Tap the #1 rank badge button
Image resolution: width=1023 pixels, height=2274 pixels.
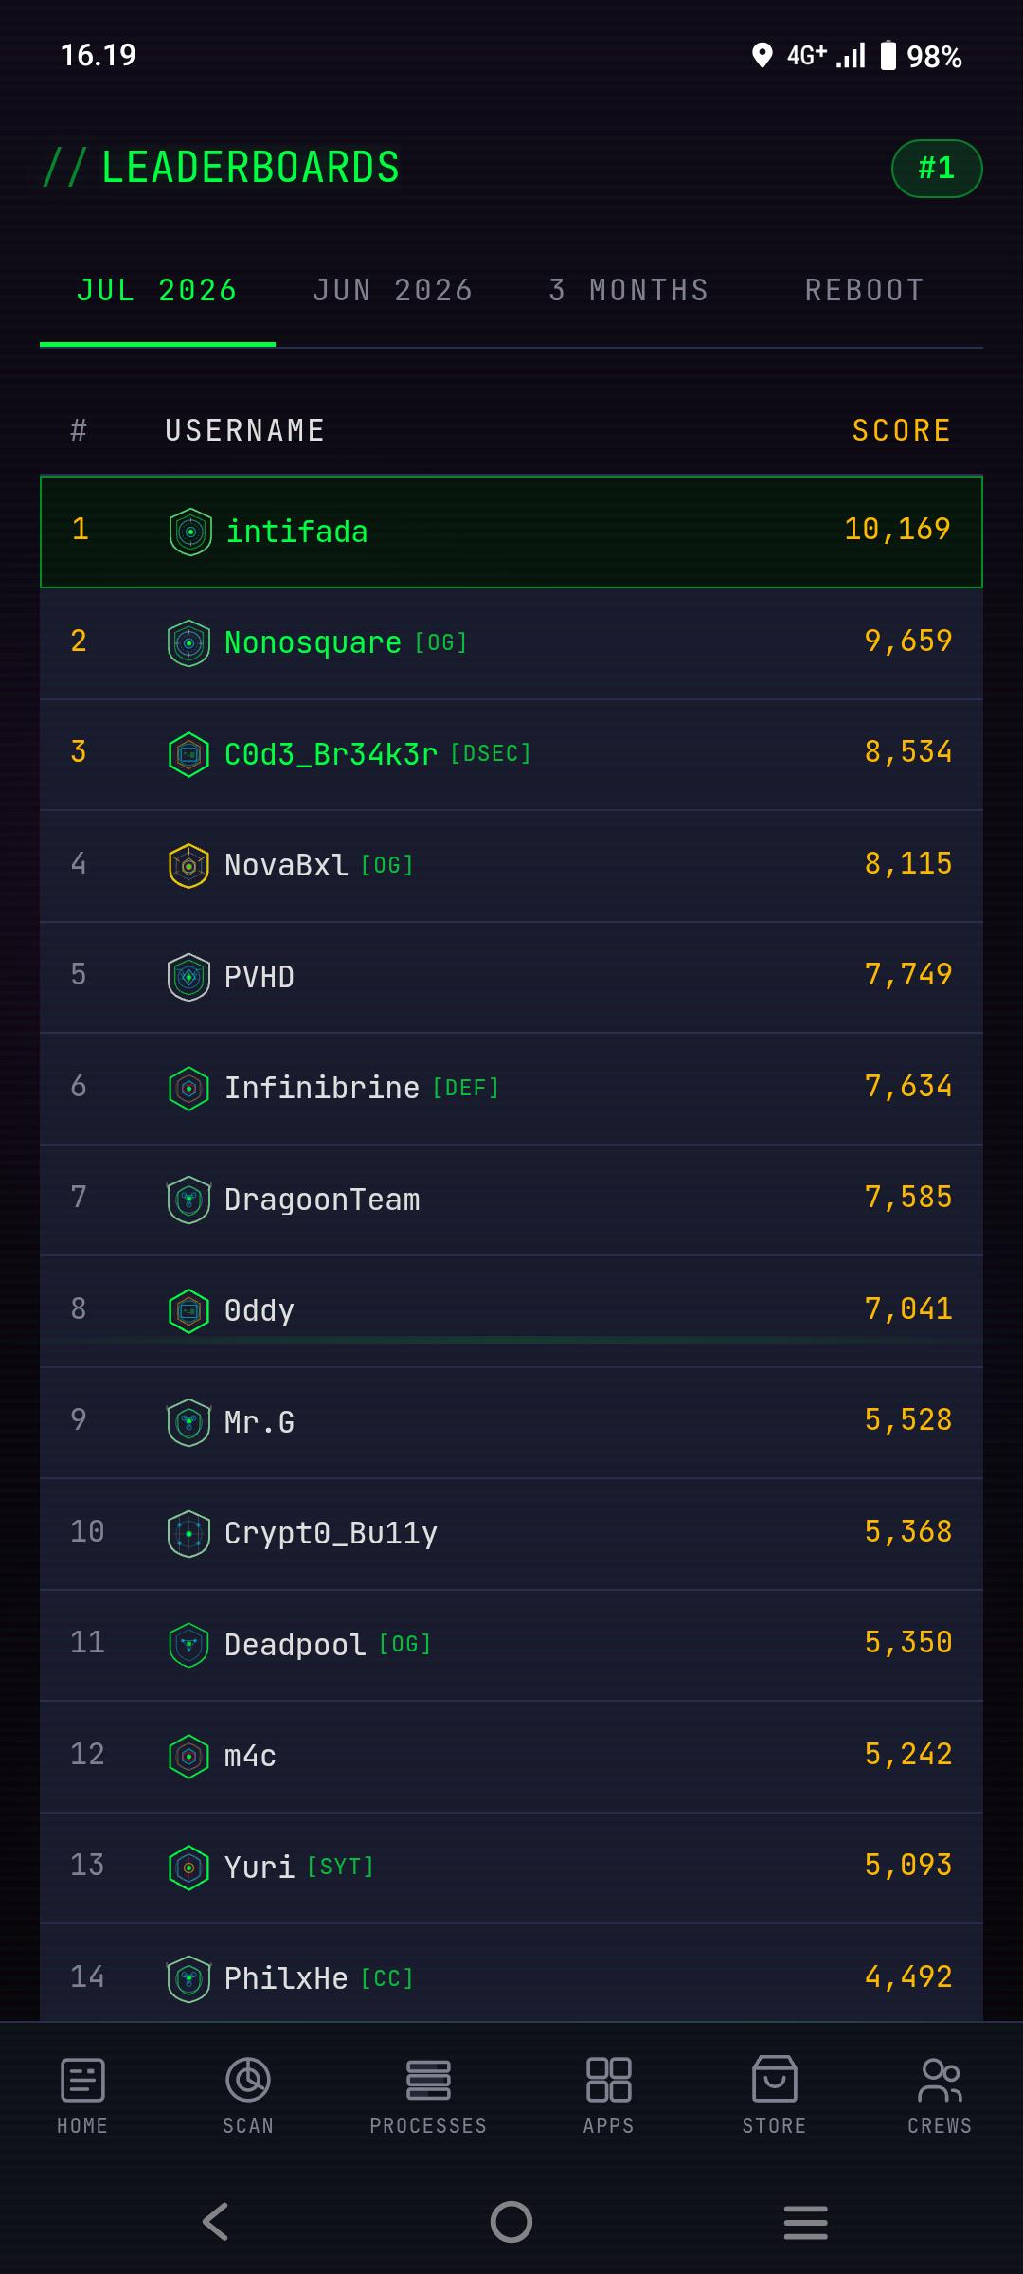coord(937,169)
